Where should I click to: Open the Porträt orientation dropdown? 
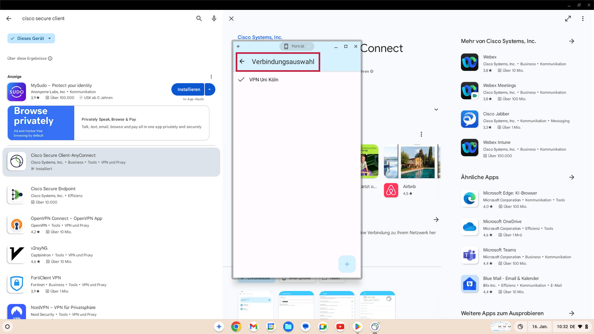pos(297,46)
